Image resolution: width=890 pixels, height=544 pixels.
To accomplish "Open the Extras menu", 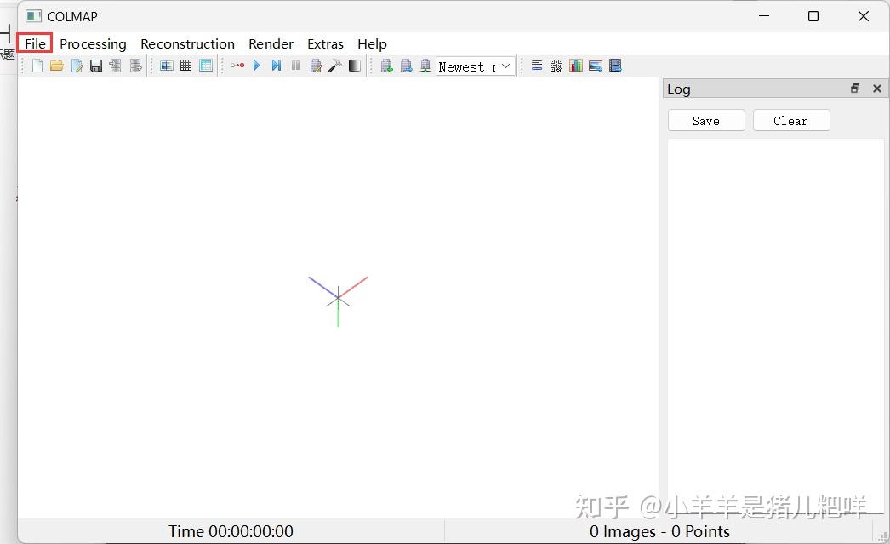I will pos(325,43).
